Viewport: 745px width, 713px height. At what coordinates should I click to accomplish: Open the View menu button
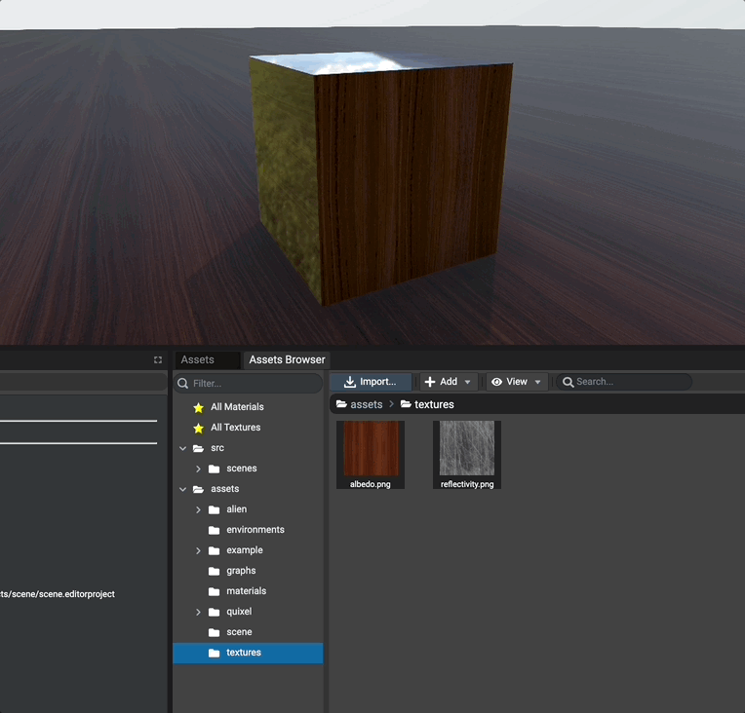(x=517, y=382)
